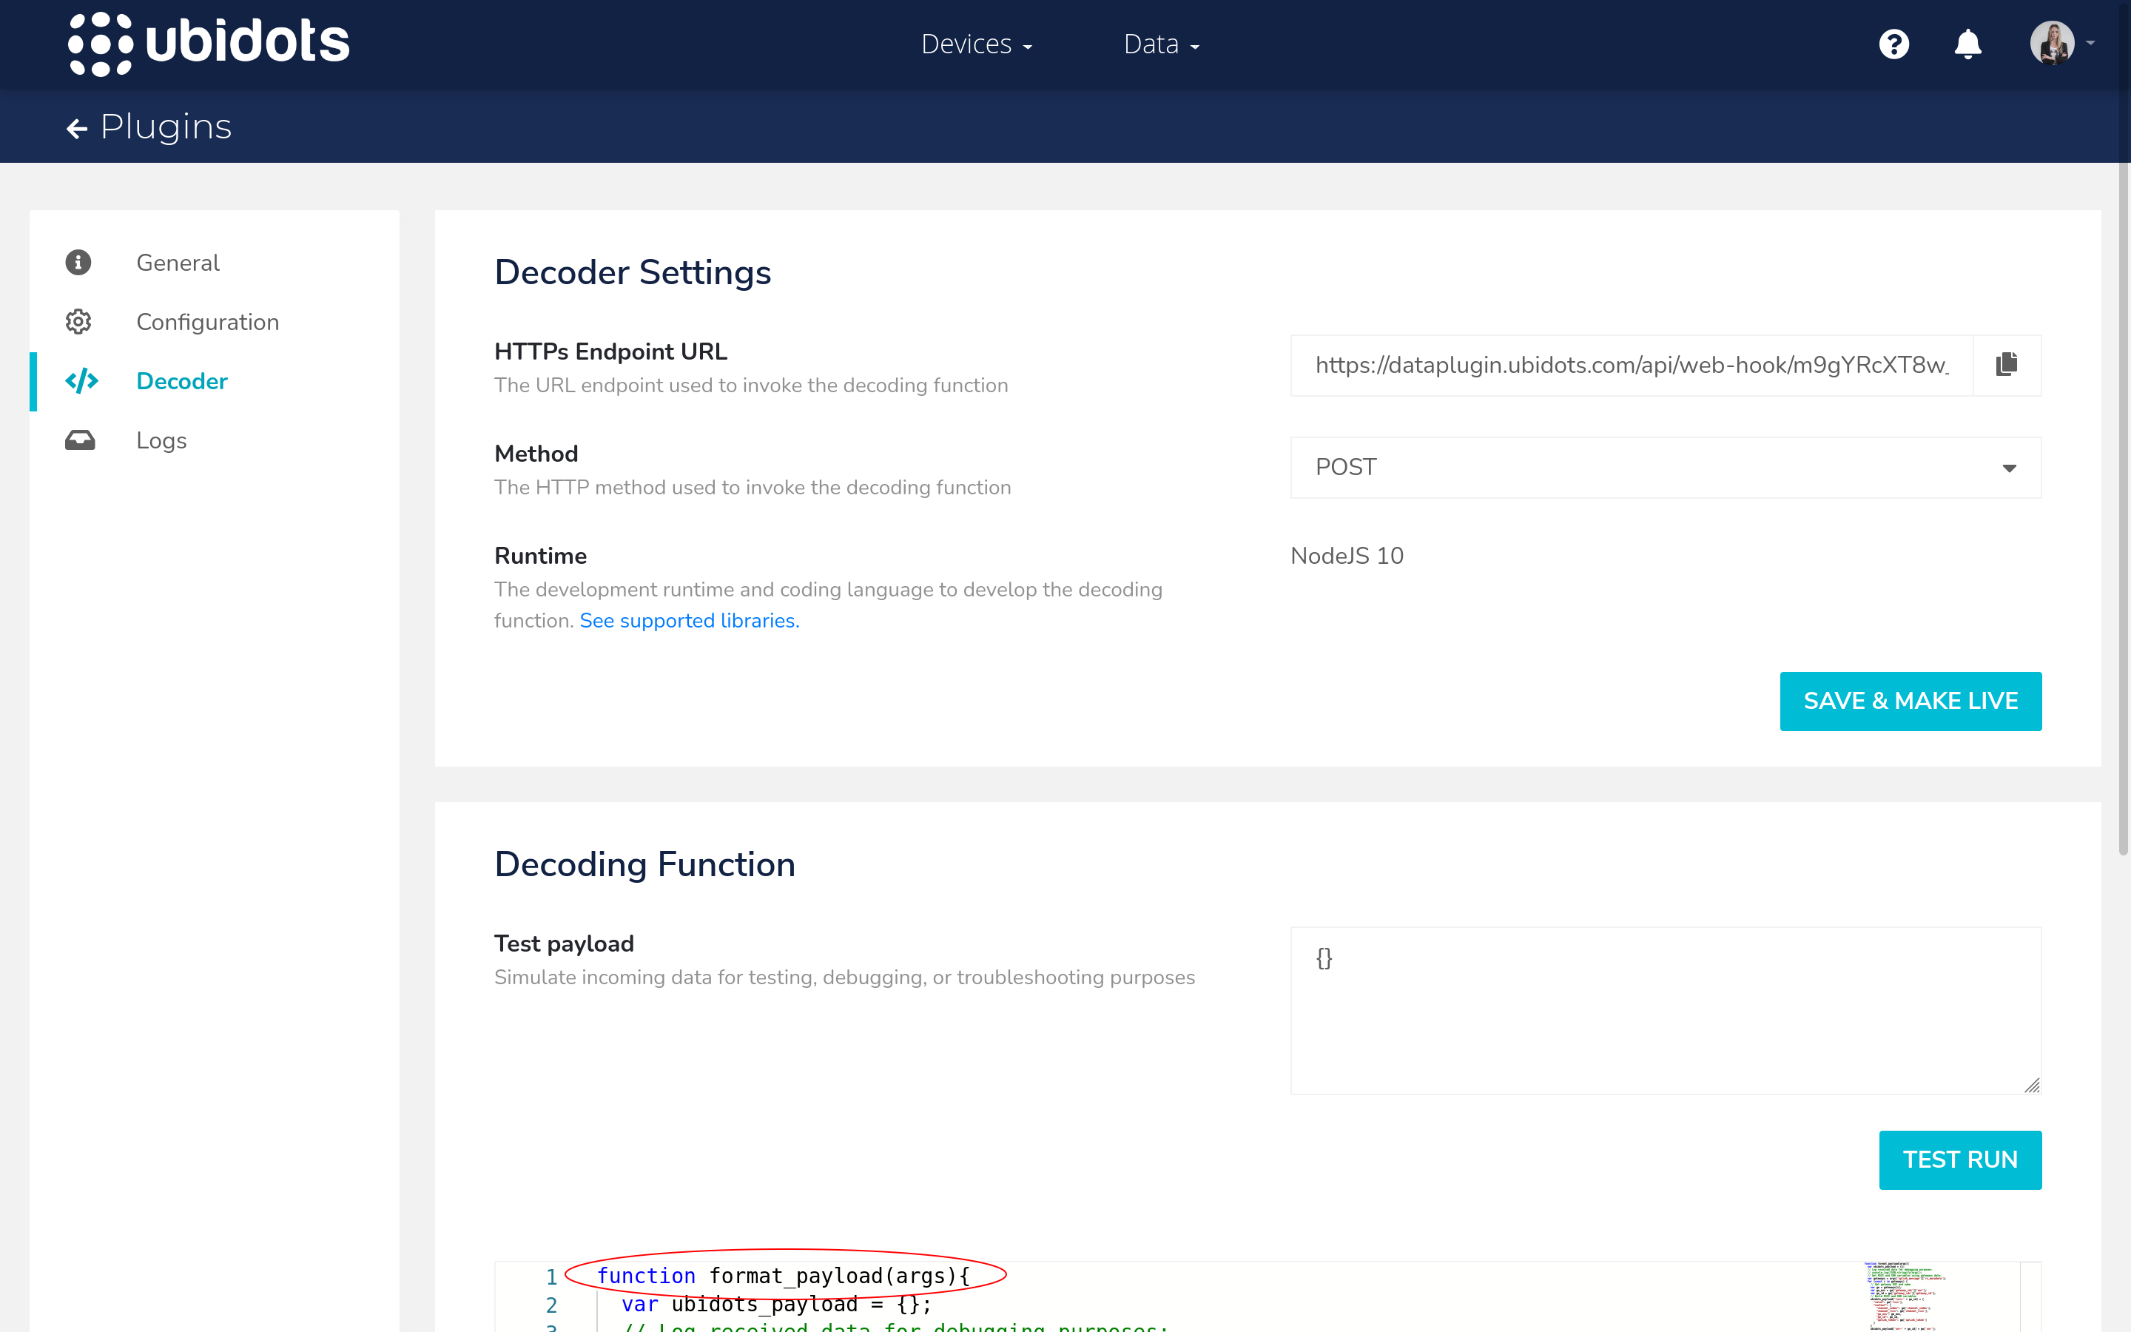Viewport: 2131px width, 1332px height.
Task: Open the Data menu
Action: pos(1159,43)
